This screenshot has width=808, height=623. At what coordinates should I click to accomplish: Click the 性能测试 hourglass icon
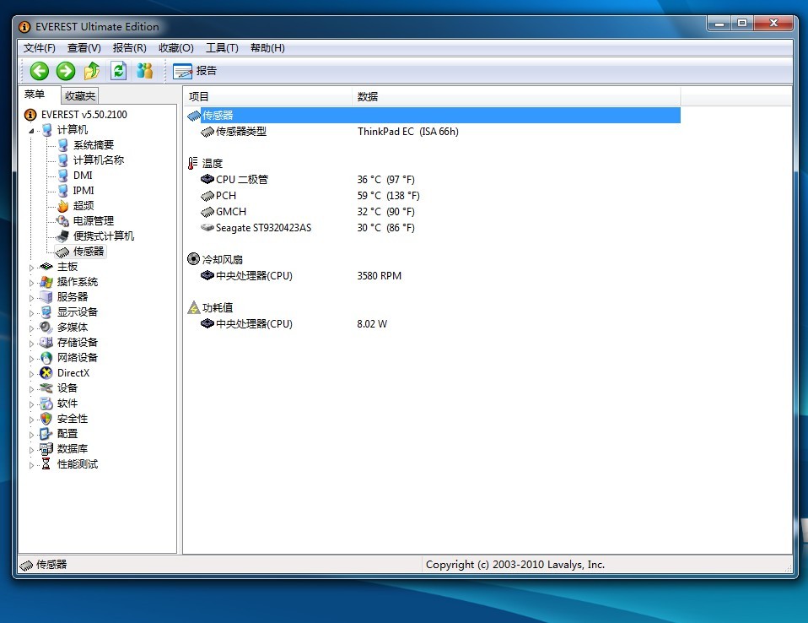[x=46, y=463]
